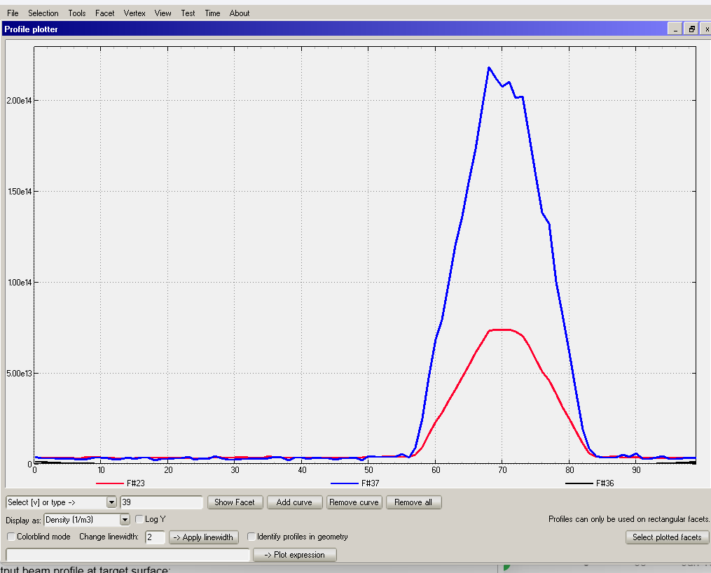This screenshot has height=573, width=711.
Task: Apply the linewidth setting
Action: (x=204, y=537)
